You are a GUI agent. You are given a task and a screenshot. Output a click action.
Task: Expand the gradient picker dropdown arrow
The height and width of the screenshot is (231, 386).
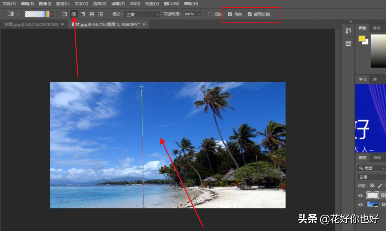52,14
